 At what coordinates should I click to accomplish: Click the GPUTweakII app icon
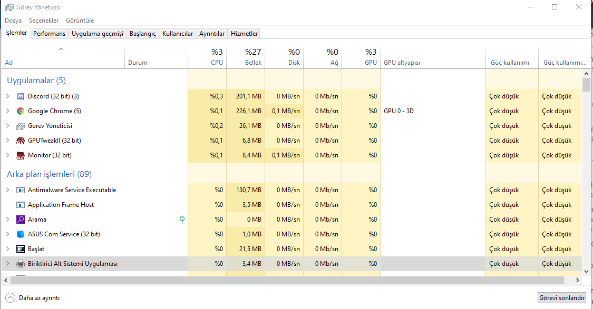[21, 141]
